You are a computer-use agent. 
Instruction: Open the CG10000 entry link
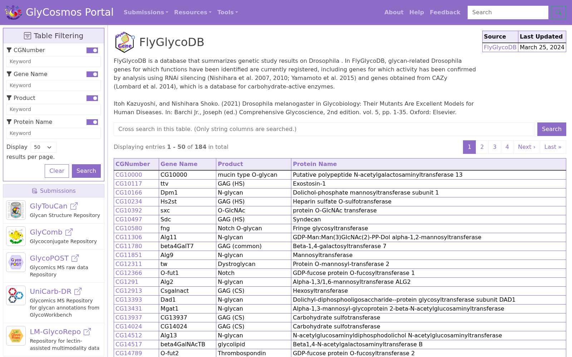pos(129,175)
